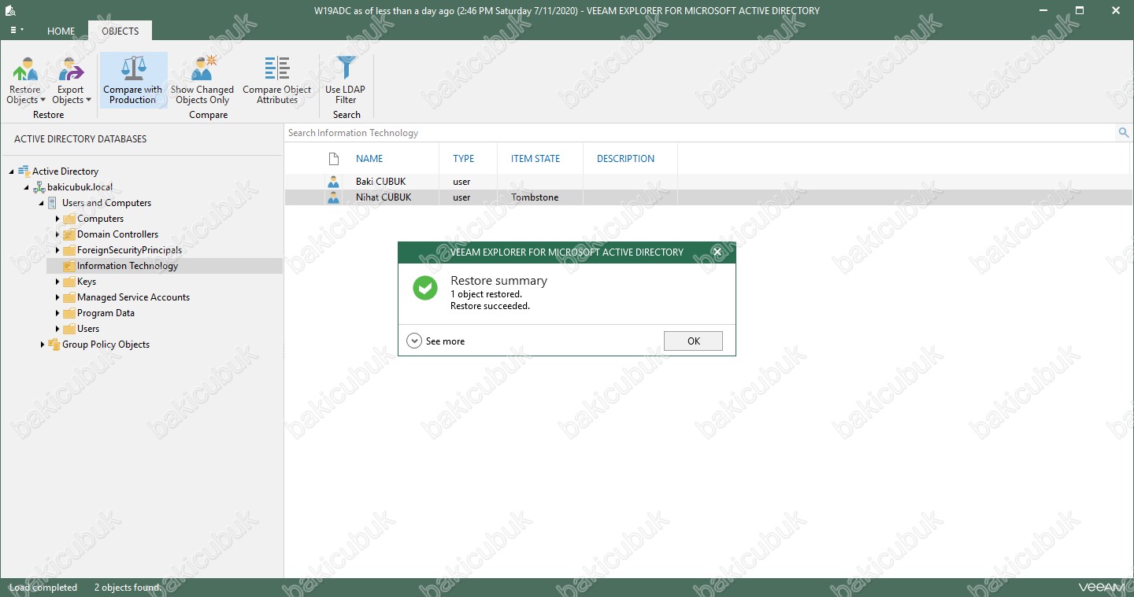1134x597 pixels.
Task: Select Group Policy Objects tree item
Action: click(106, 345)
